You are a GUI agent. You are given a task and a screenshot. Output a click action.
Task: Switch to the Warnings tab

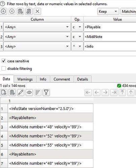25,79
